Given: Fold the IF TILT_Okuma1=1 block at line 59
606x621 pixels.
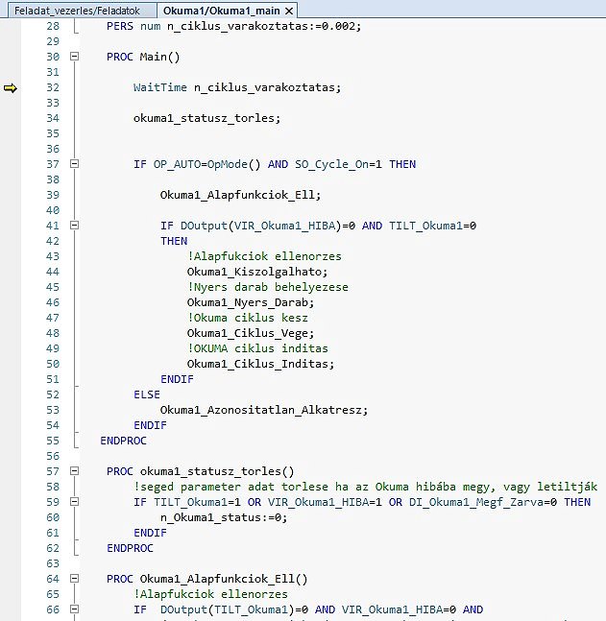Looking at the screenshot, I should (x=74, y=502).
